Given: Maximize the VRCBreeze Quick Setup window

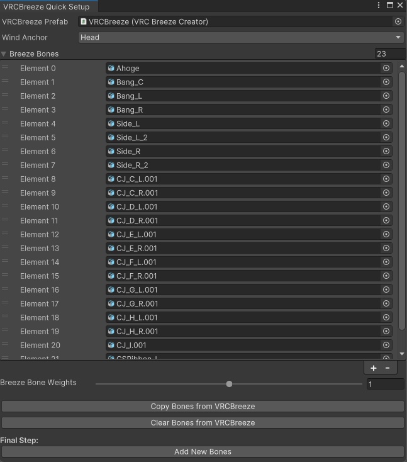Looking at the screenshot, I should point(390,5).
